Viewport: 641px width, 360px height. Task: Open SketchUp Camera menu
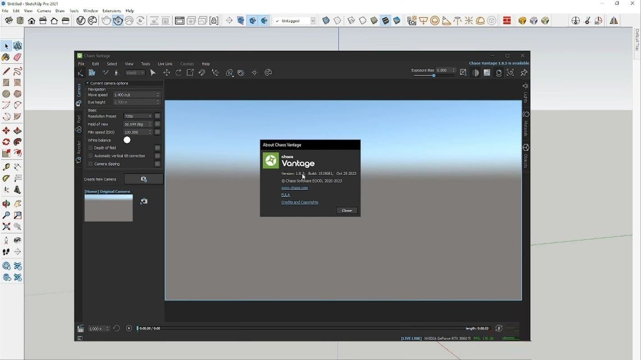(44, 11)
